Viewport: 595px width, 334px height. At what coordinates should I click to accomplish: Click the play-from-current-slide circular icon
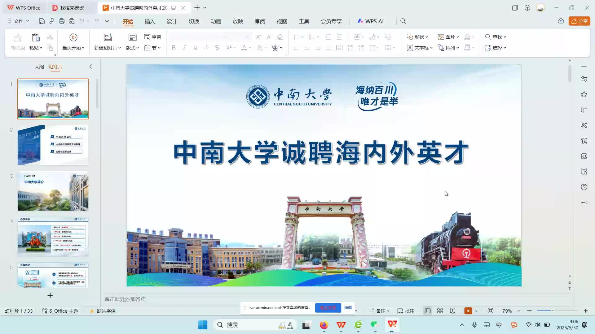[x=73, y=37]
